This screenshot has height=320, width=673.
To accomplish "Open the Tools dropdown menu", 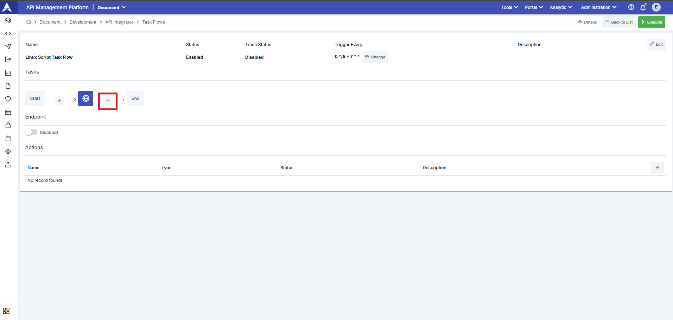I will 509,7.
